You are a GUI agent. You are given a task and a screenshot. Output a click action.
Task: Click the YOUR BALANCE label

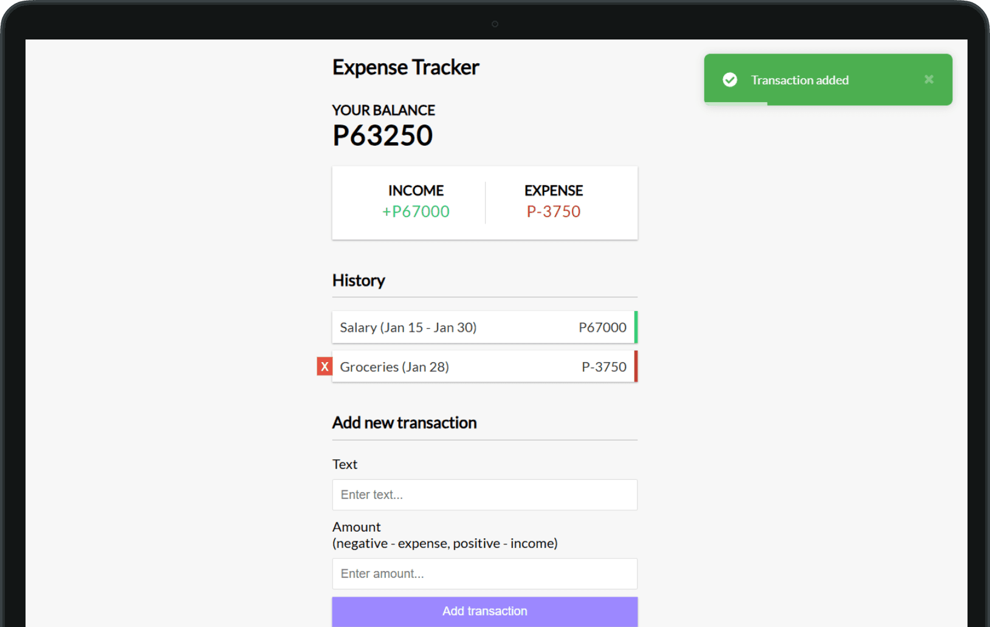383,111
